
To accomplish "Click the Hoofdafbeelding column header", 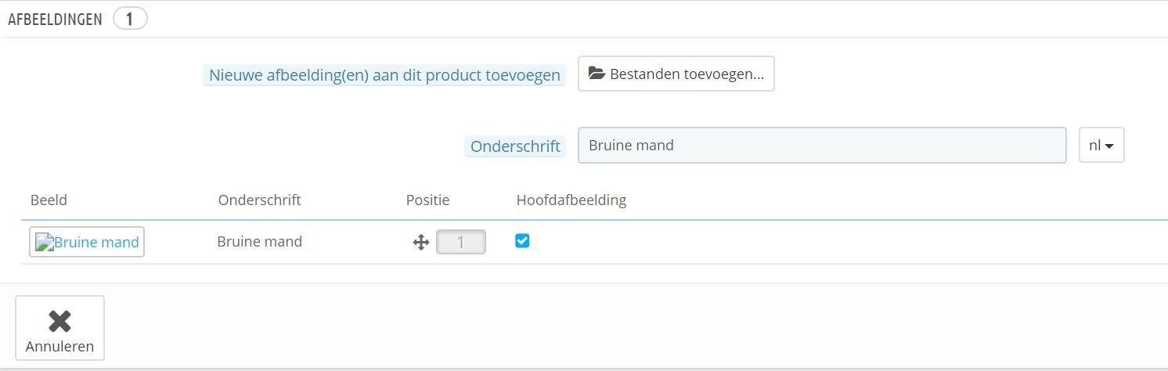I will (571, 200).
